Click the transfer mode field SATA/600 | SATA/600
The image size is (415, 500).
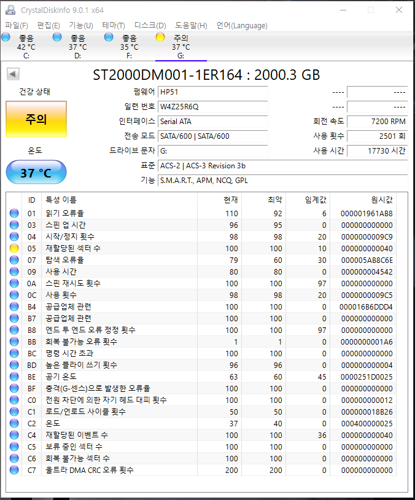(212, 136)
